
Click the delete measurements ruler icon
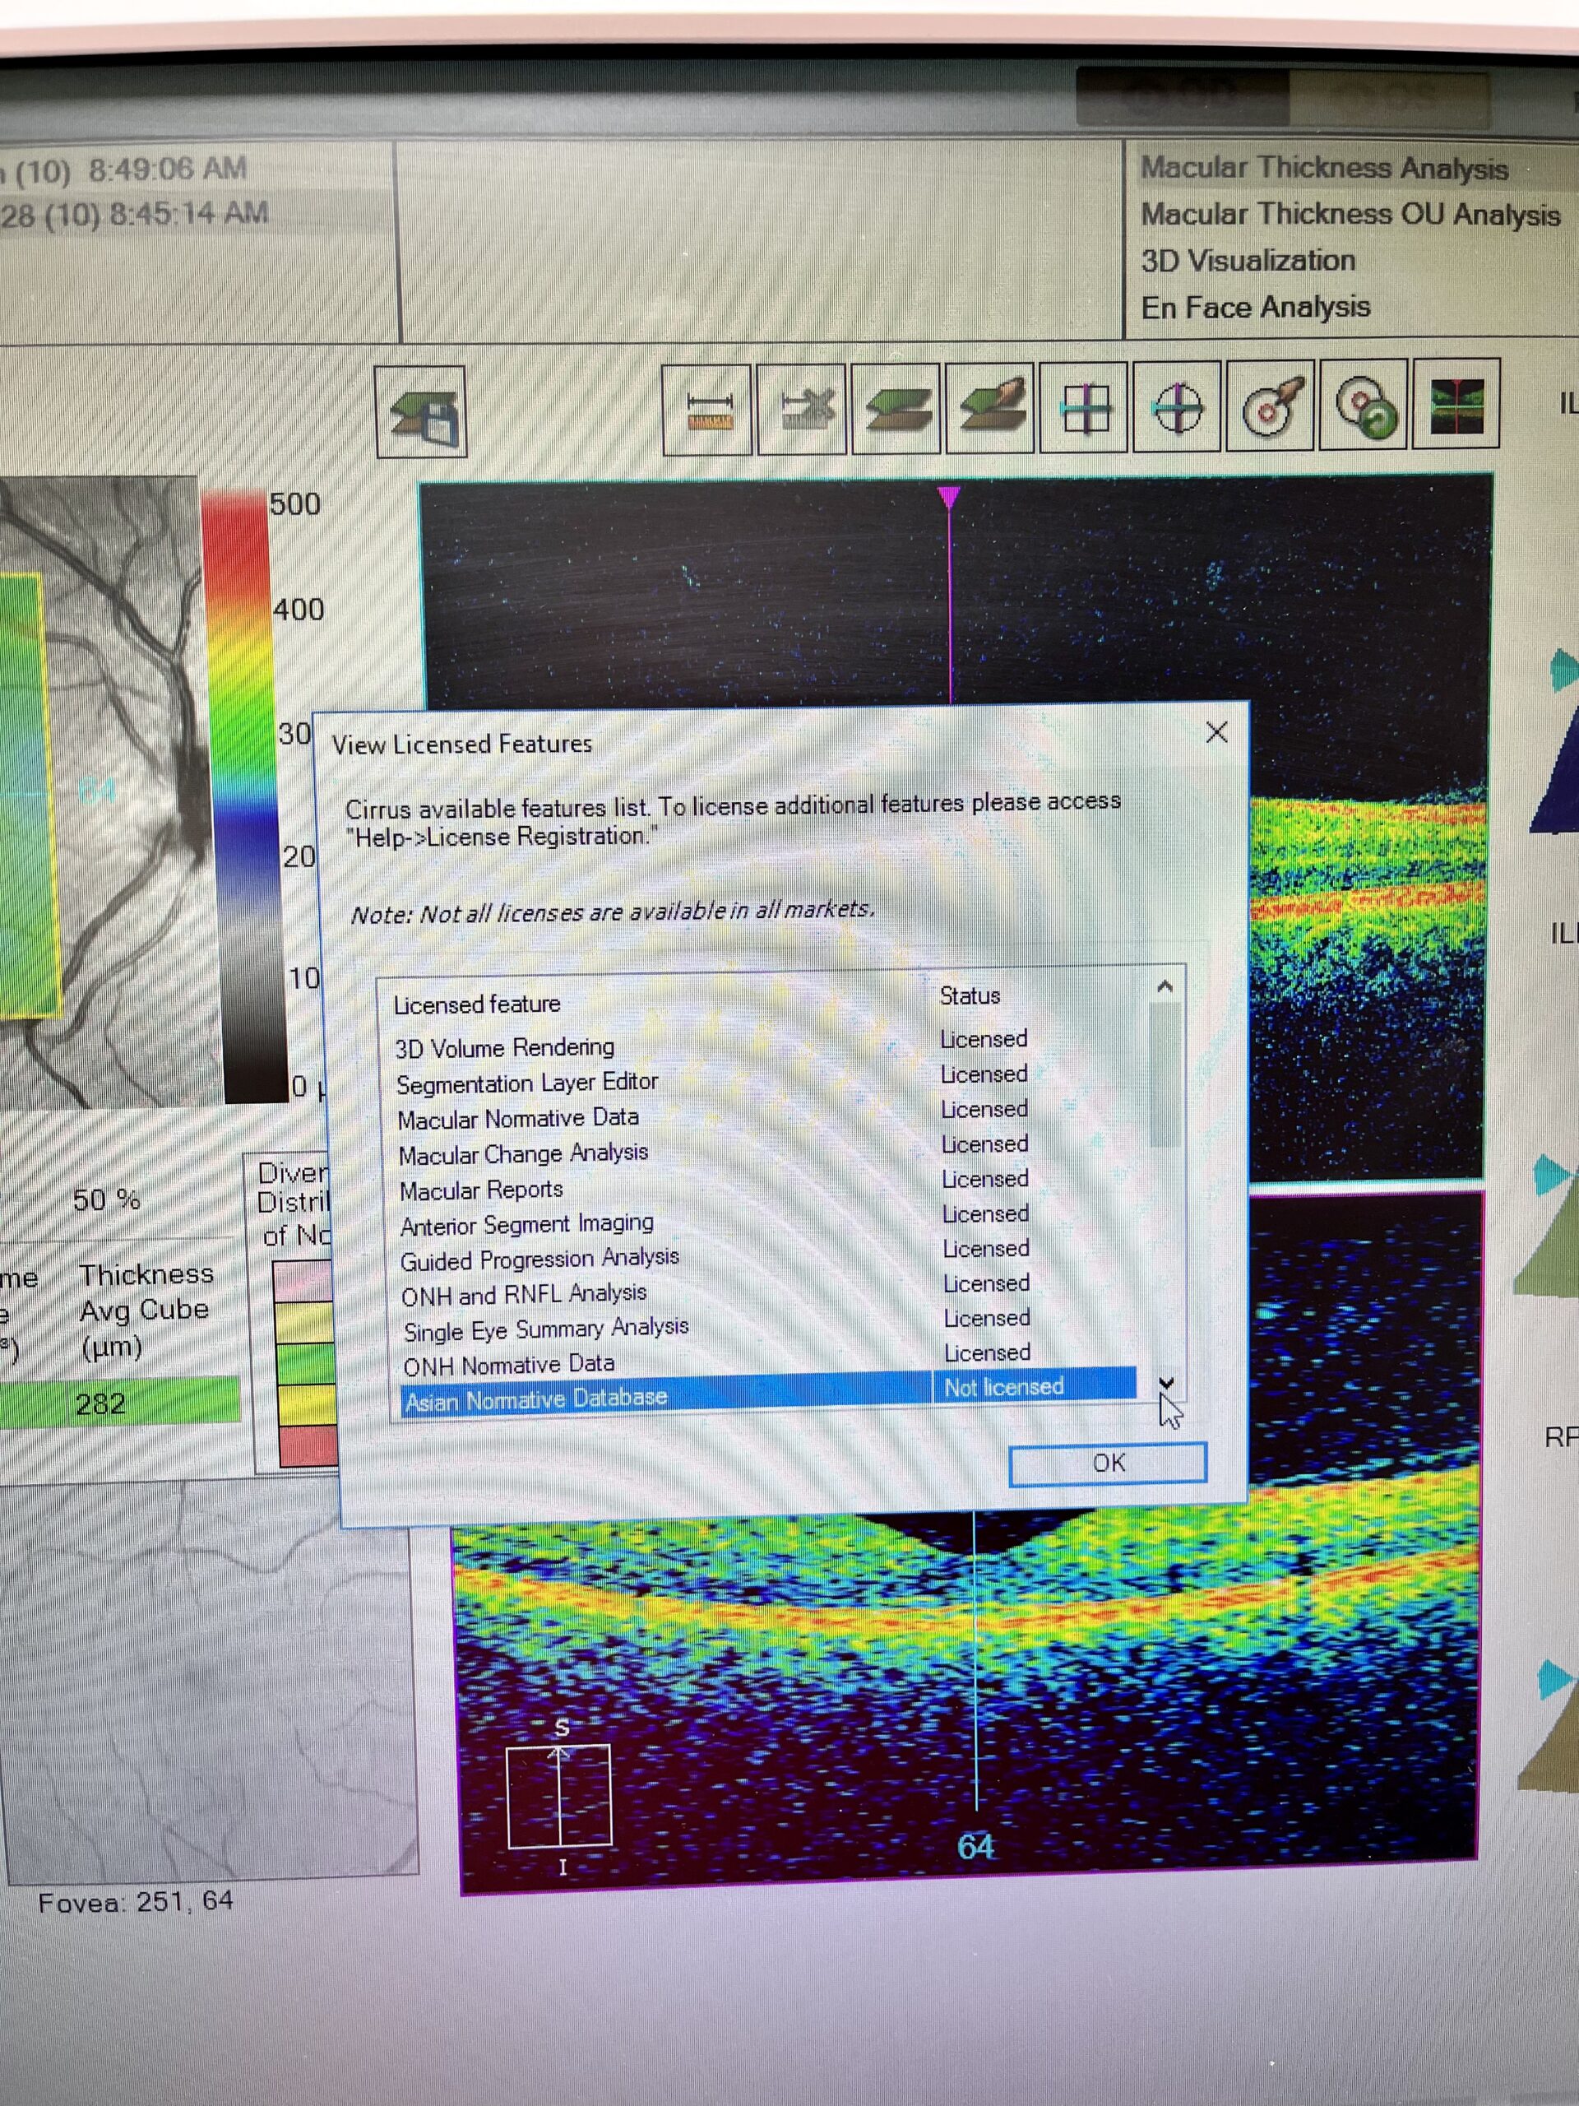(801, 408)
